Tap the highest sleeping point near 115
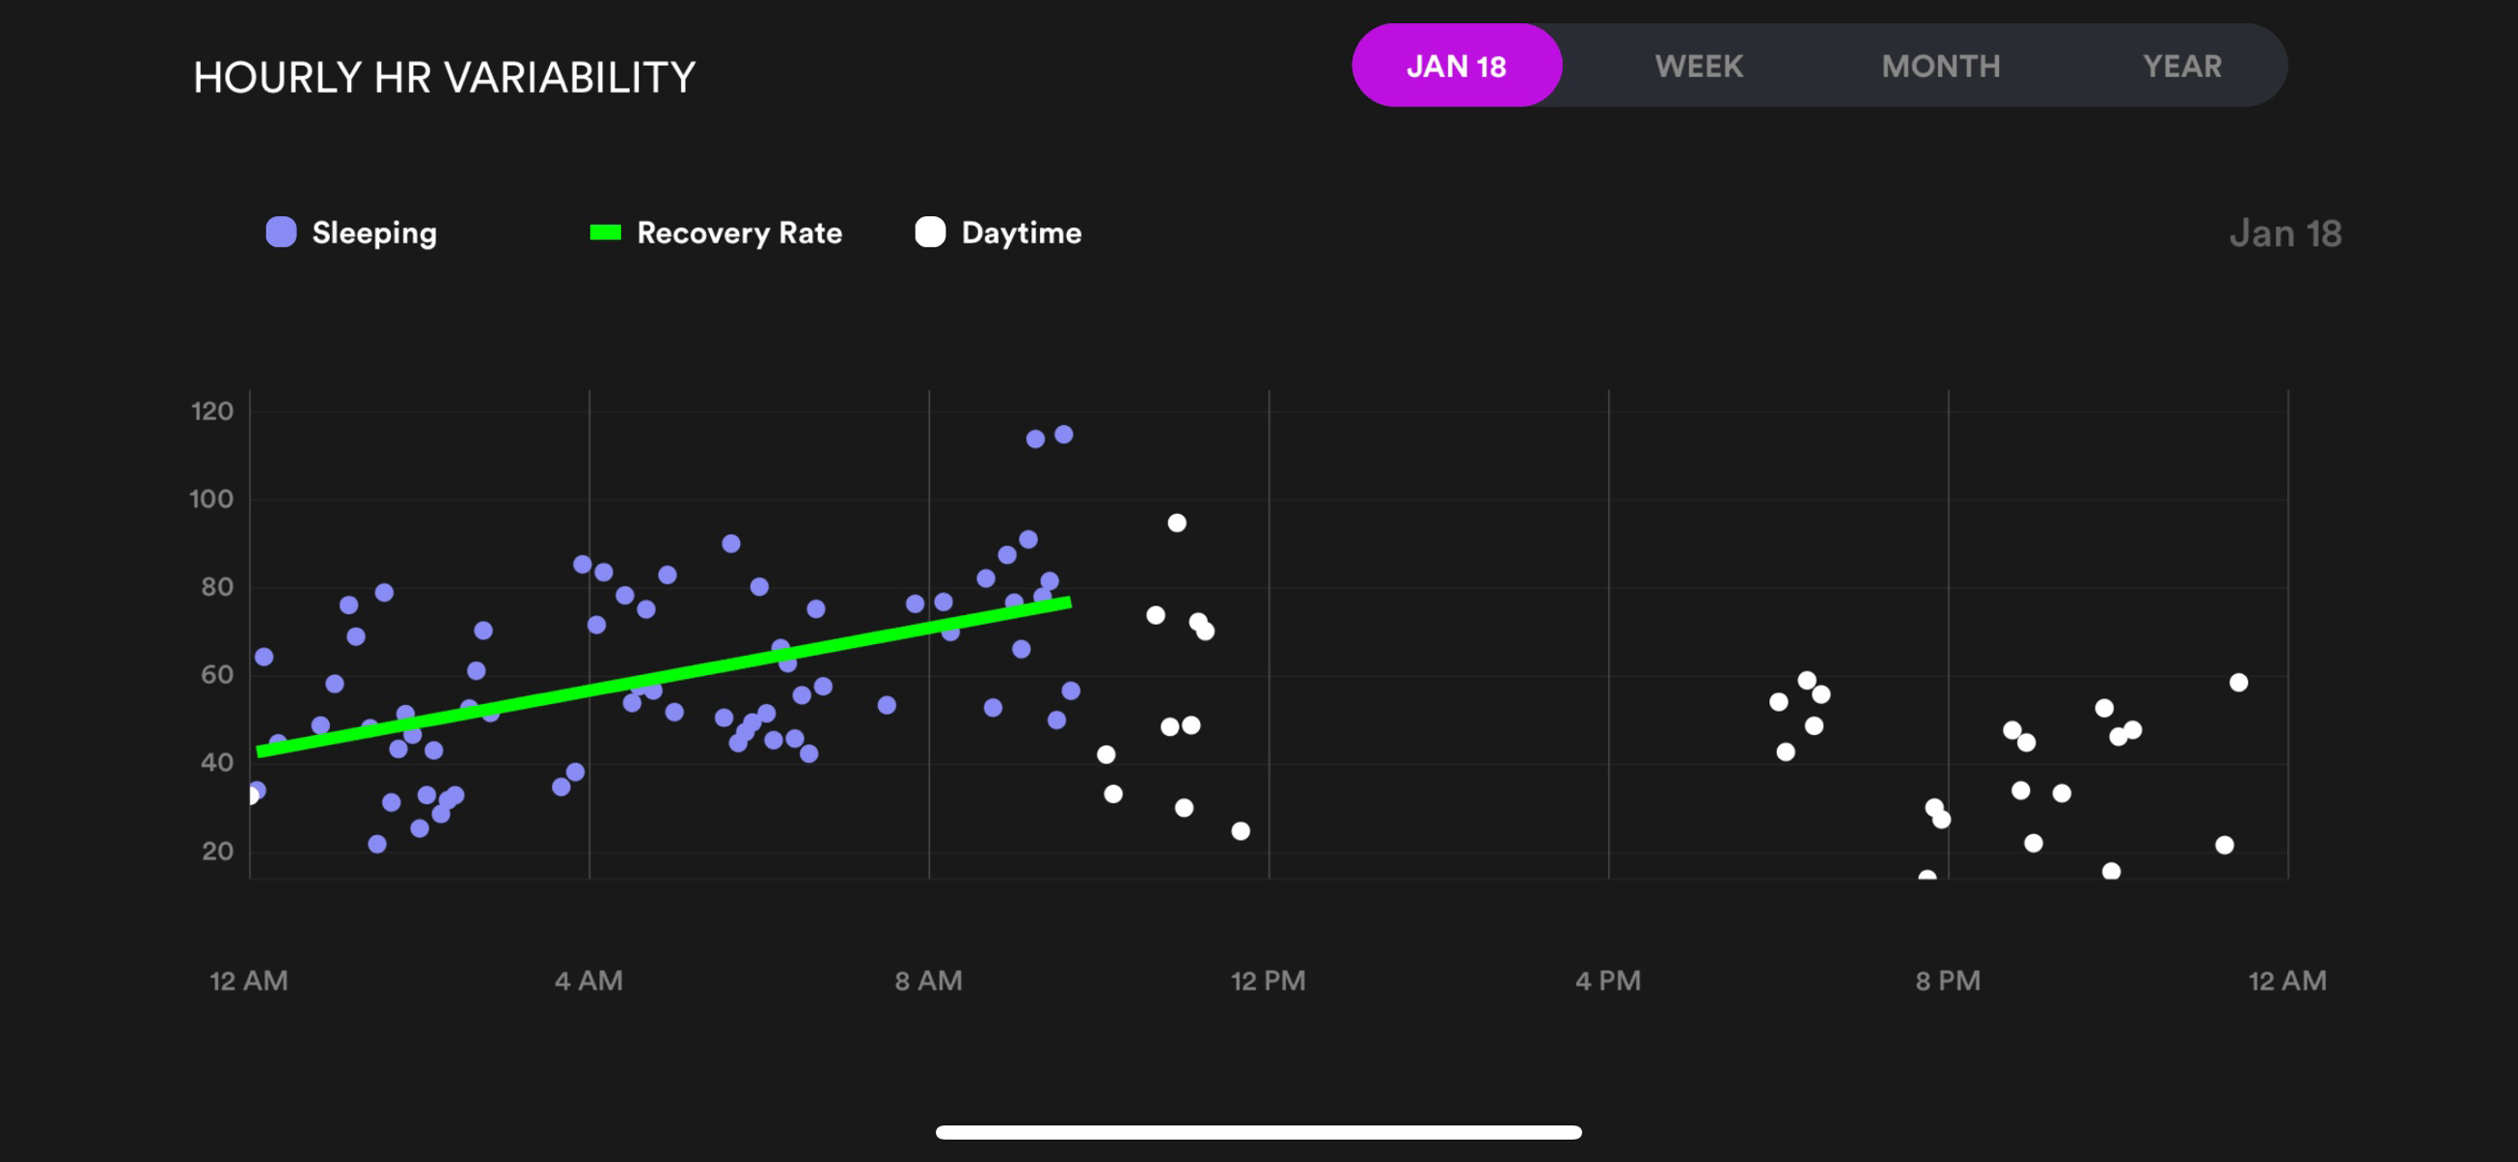 click(x=1063, y=434)
